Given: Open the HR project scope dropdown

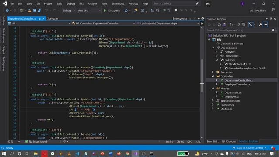Looking at the screenshot, I should click(x=39, y=23).
